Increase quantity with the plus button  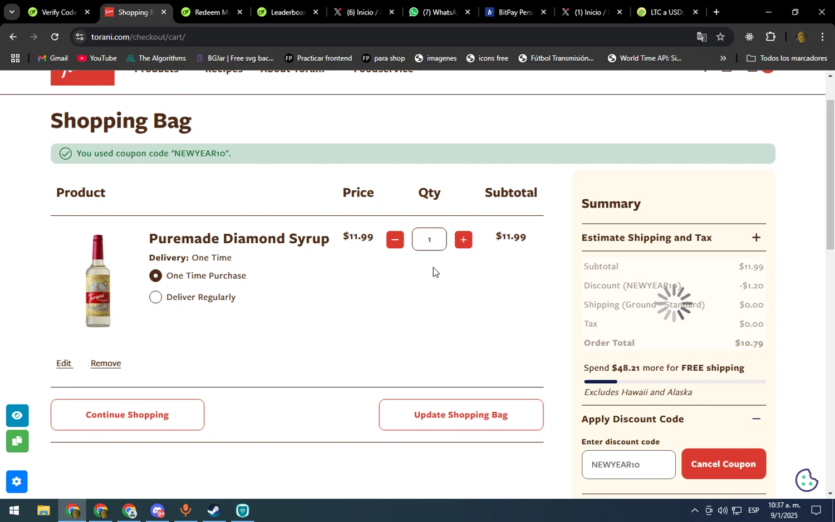tap(463, 240)
